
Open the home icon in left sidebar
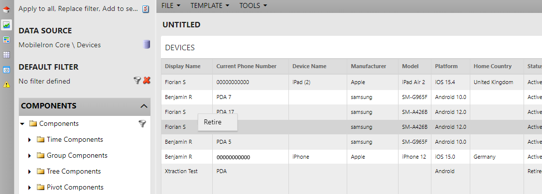coord(6,9)
